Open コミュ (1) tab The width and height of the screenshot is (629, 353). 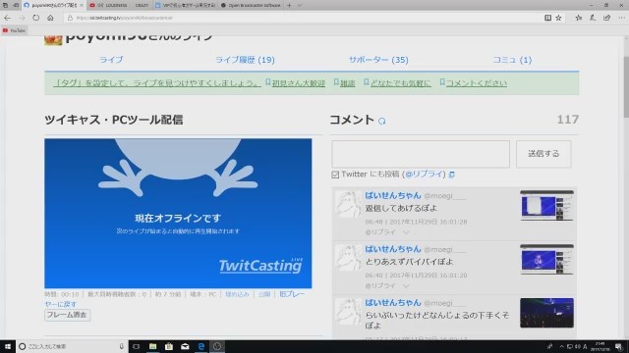pos(512,60)
